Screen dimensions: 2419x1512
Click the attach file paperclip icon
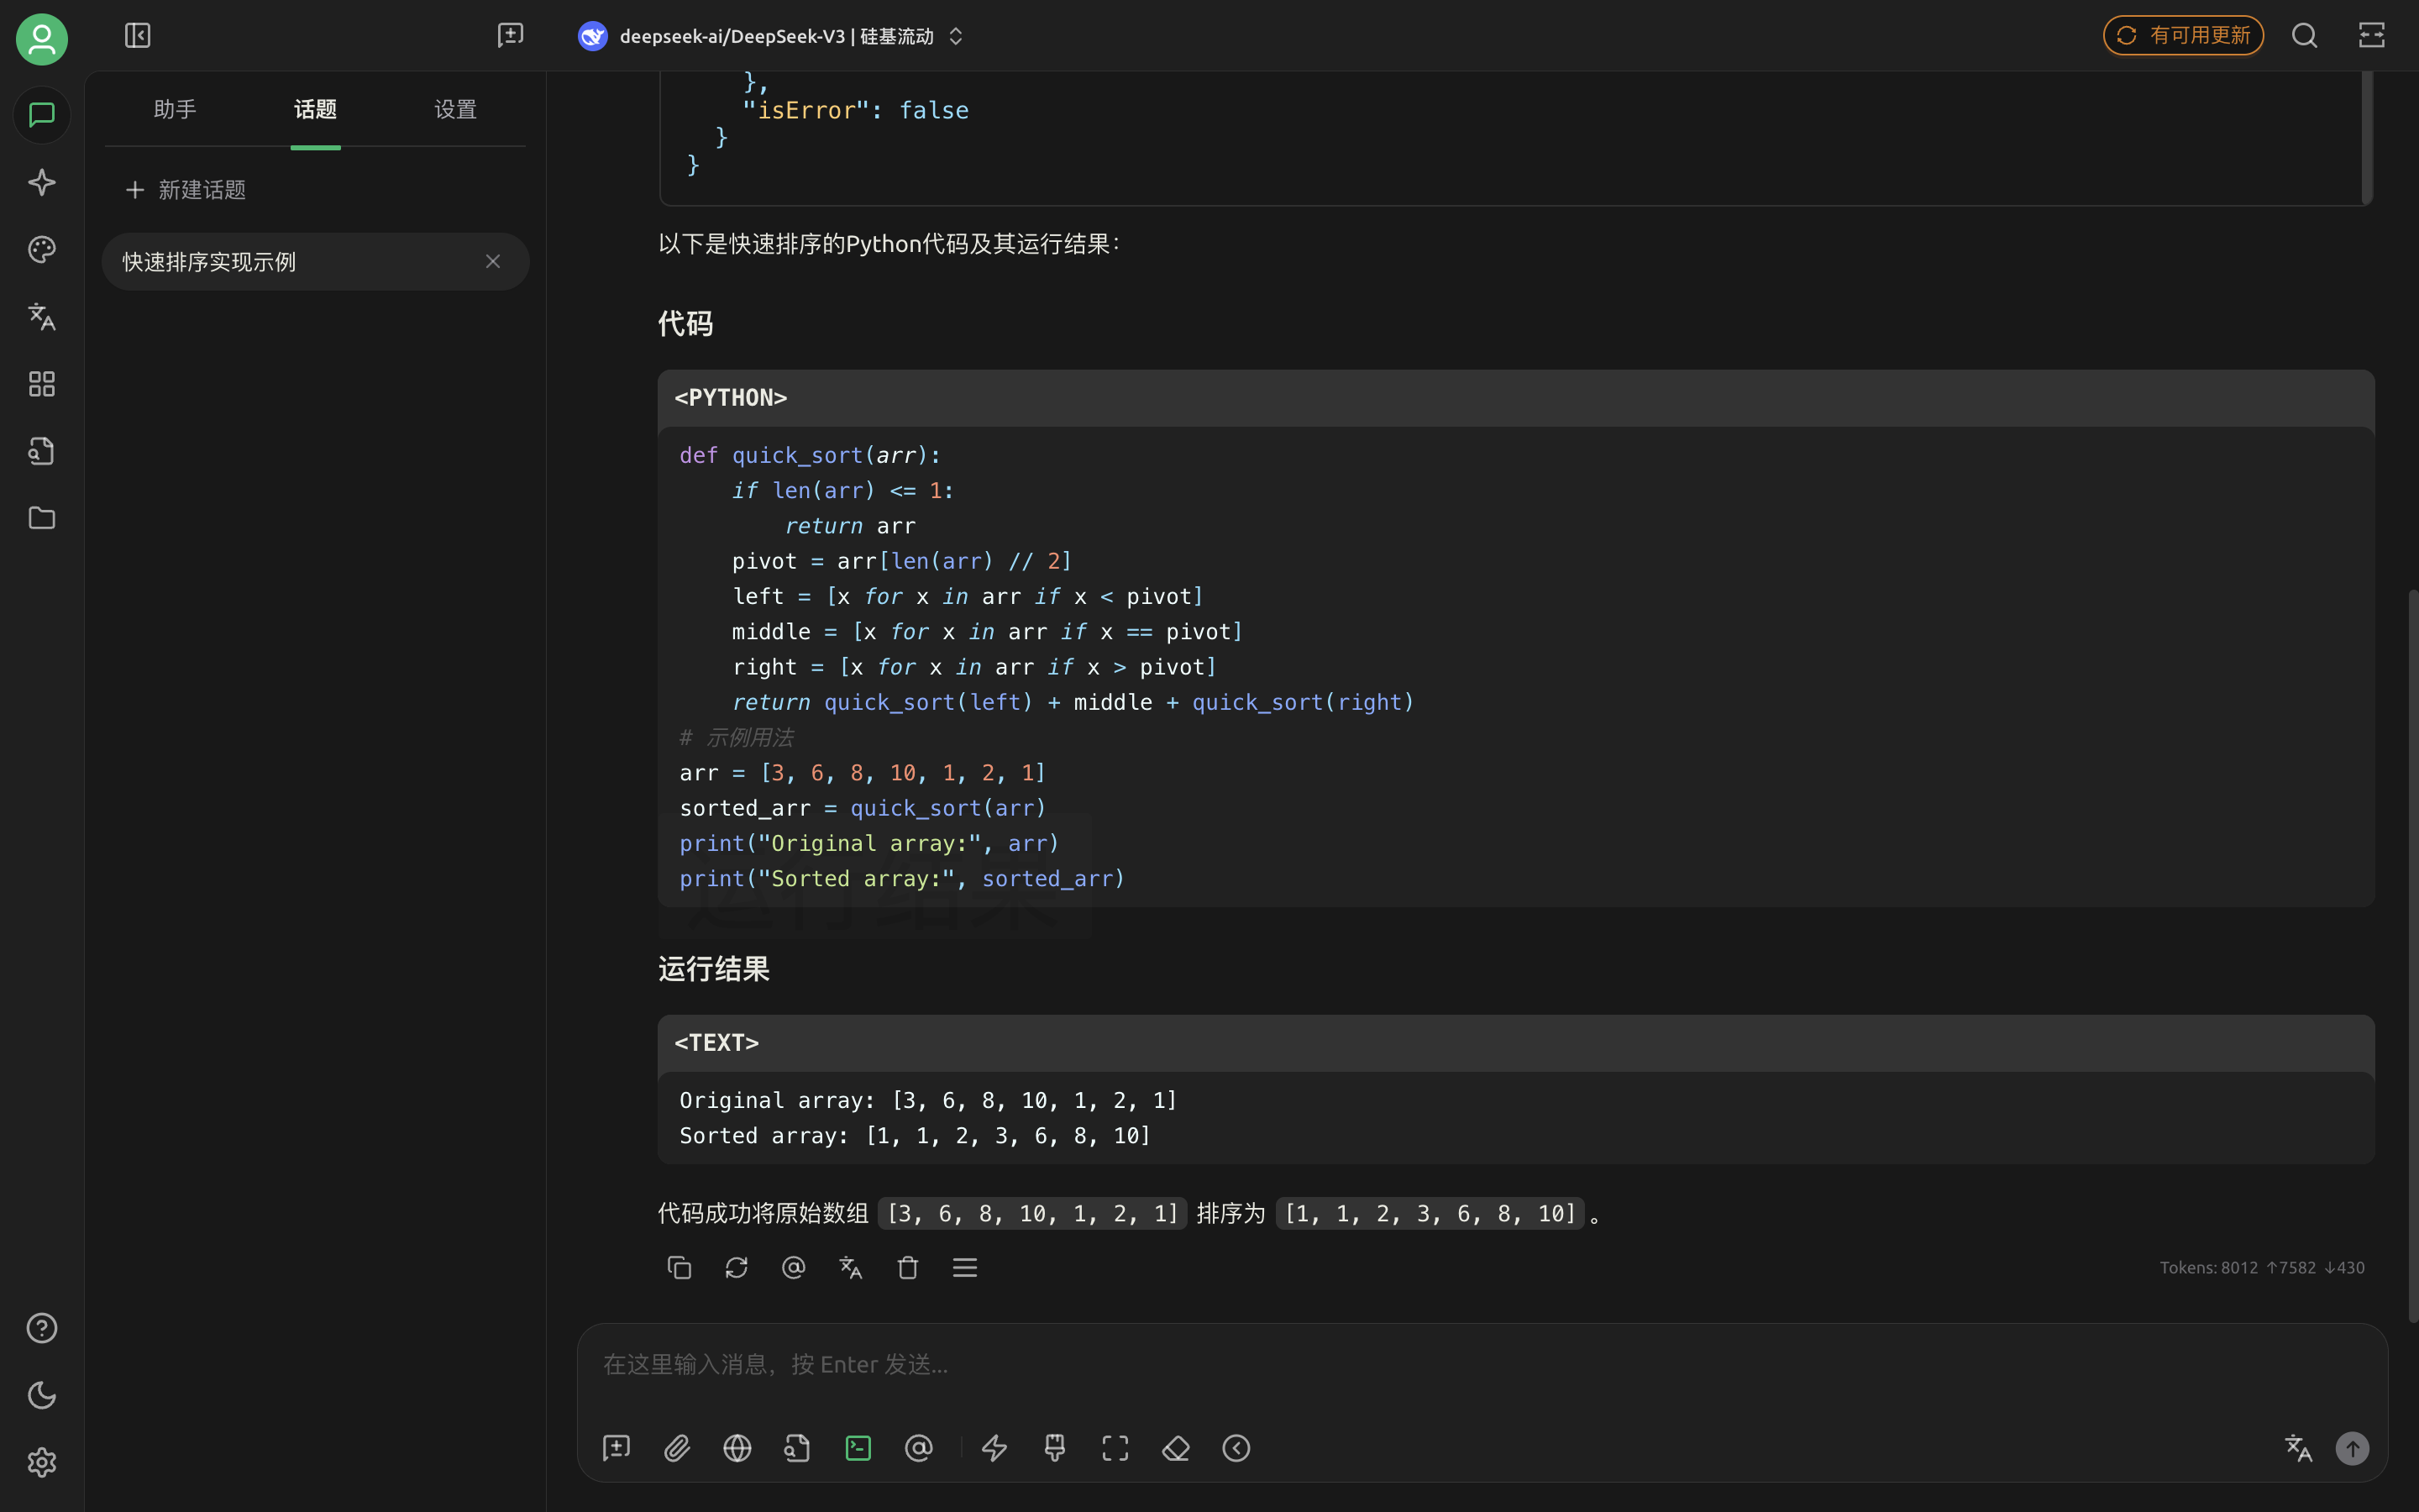(x=677, y=1448)
